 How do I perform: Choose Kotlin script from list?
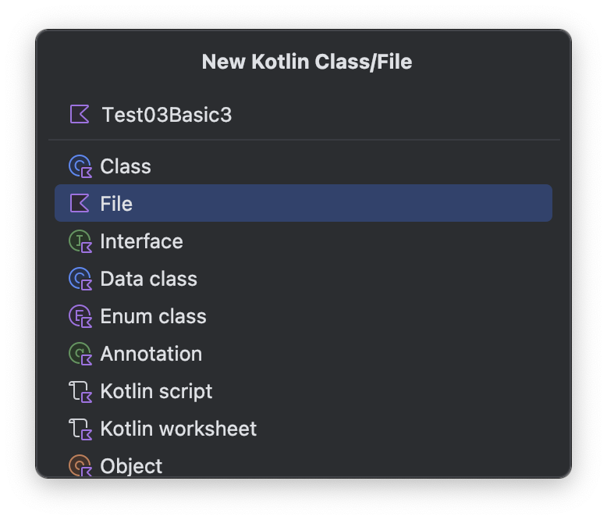point(156,391)
